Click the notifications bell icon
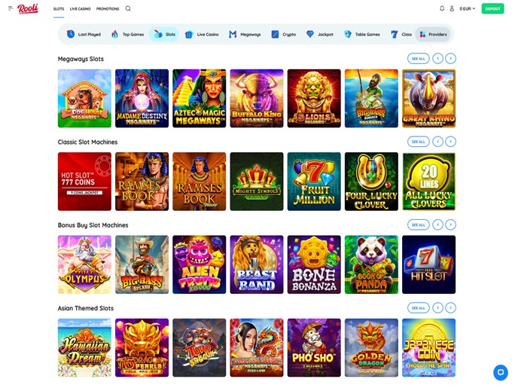Screen dimensions: 512x385 442,8
